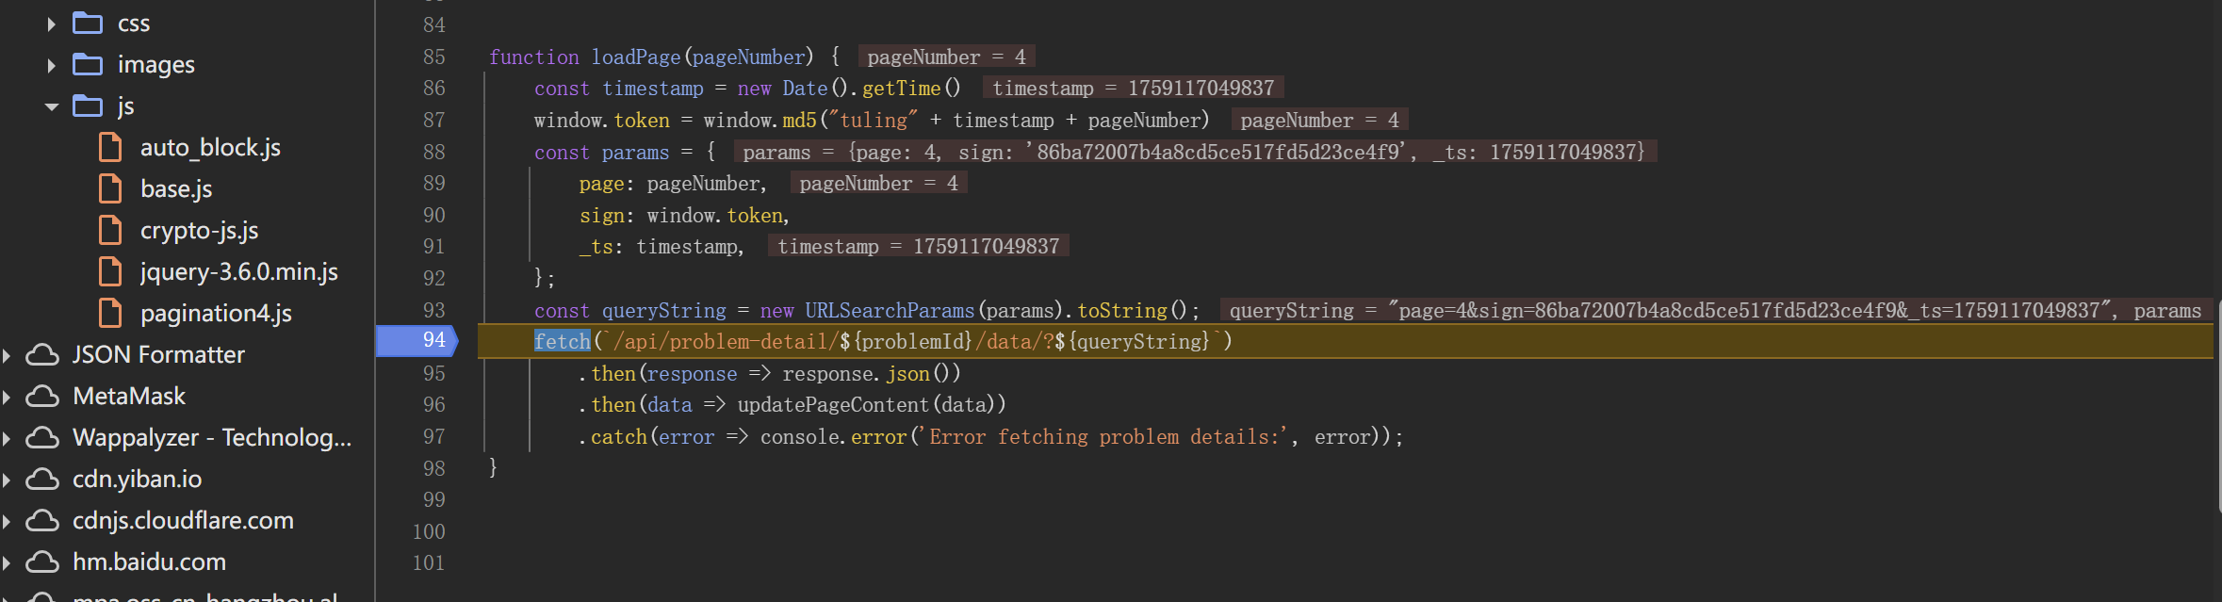The image size is (2222, 602).
Task: Open crypto-js.js in the file tree
Action: pyautogui.click(x=199, y=231)
